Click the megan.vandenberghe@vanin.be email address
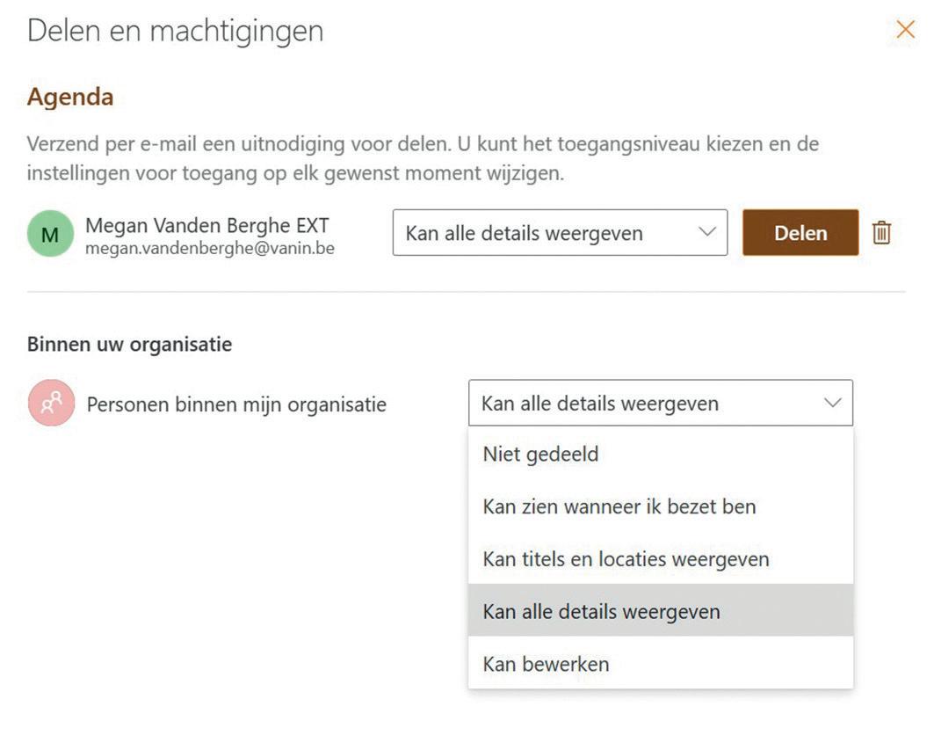 [209, 249]
